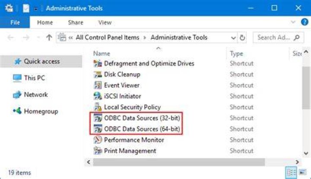Switch to the View ribbon tab
The height and width of the screenshot is (179, 311).
click(105, 22)
